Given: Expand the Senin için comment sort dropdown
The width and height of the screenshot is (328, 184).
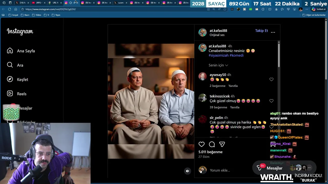Looking at the screenshot, I should click(218, 65).
